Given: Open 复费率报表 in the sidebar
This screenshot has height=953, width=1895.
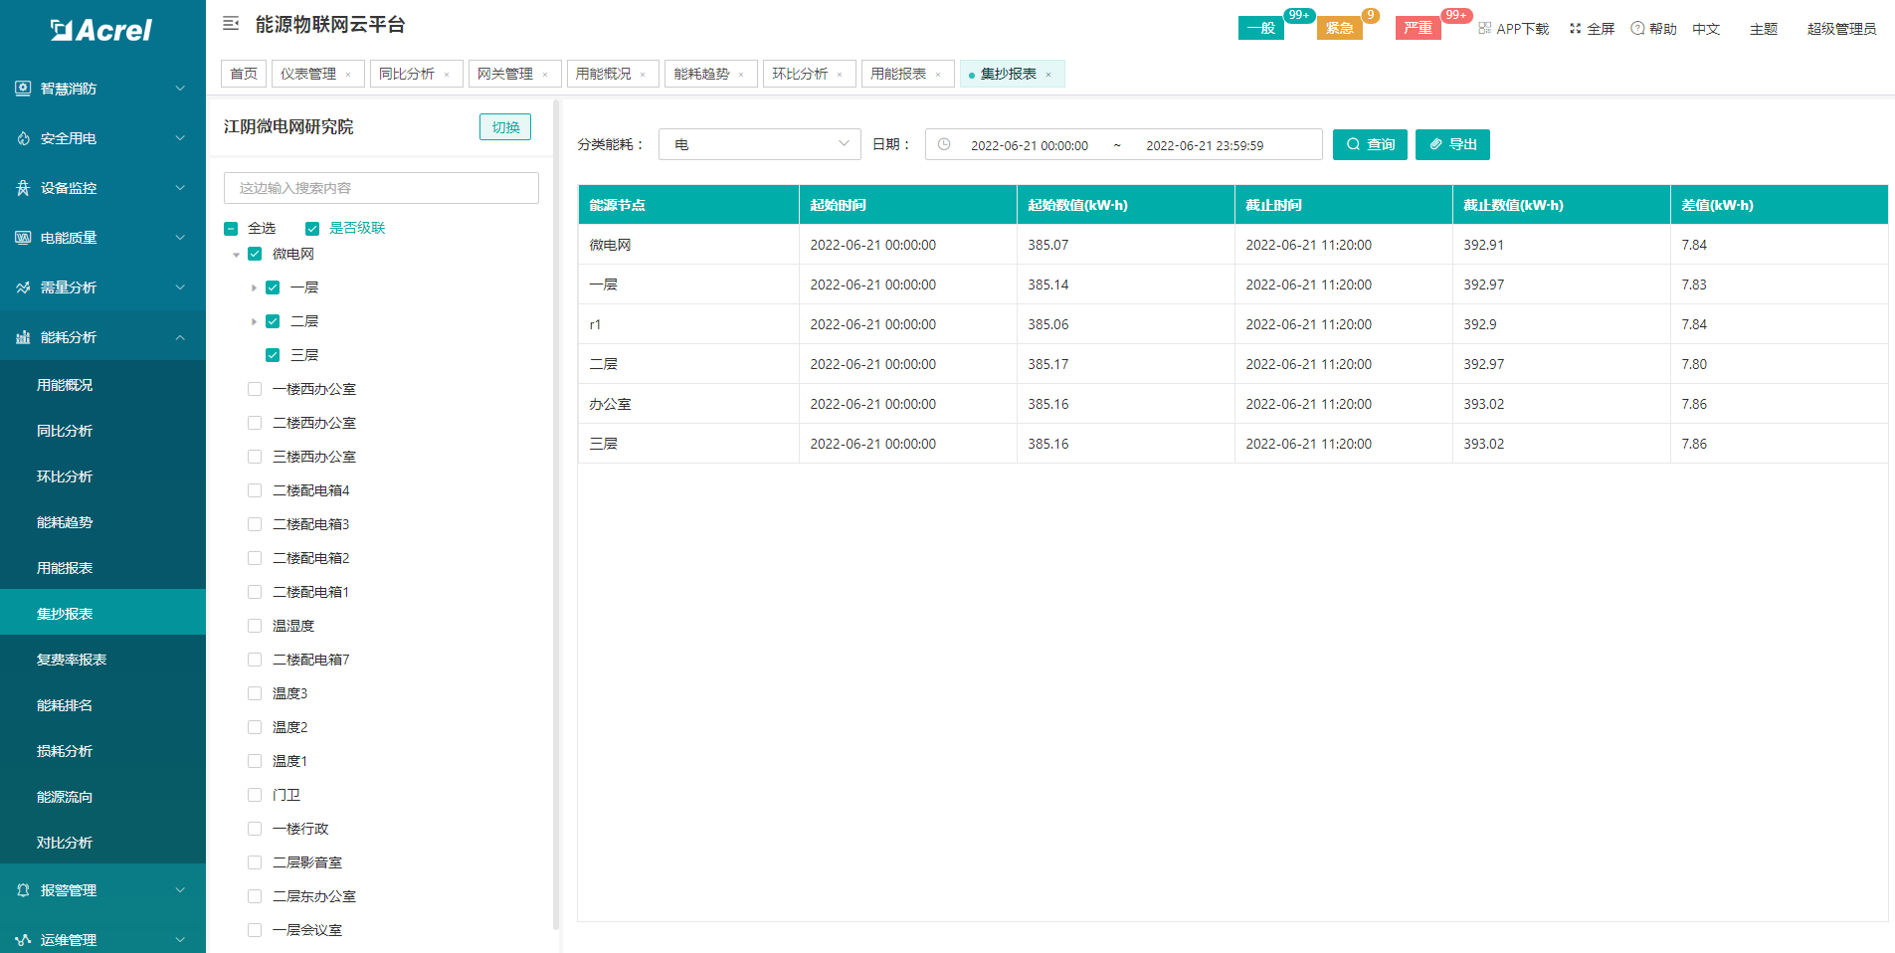Looking at the screenshot, I should point(72,660).
